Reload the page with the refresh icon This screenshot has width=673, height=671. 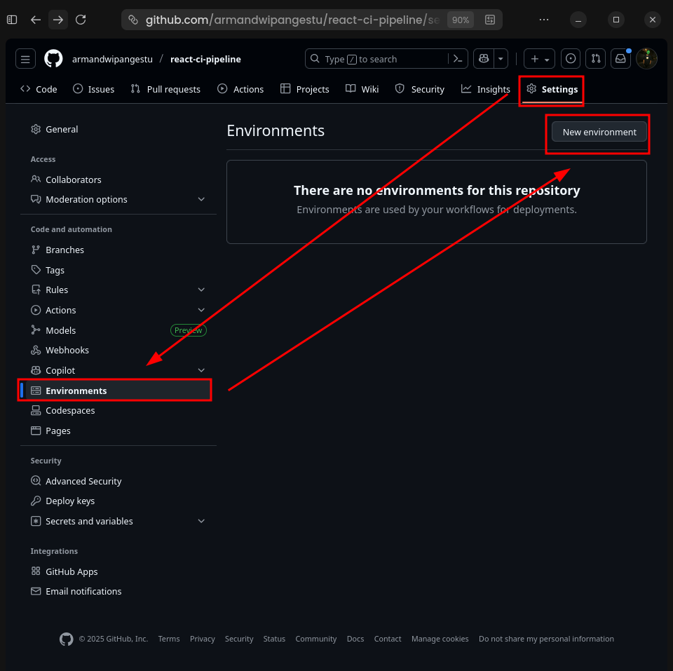click(81, 20)
